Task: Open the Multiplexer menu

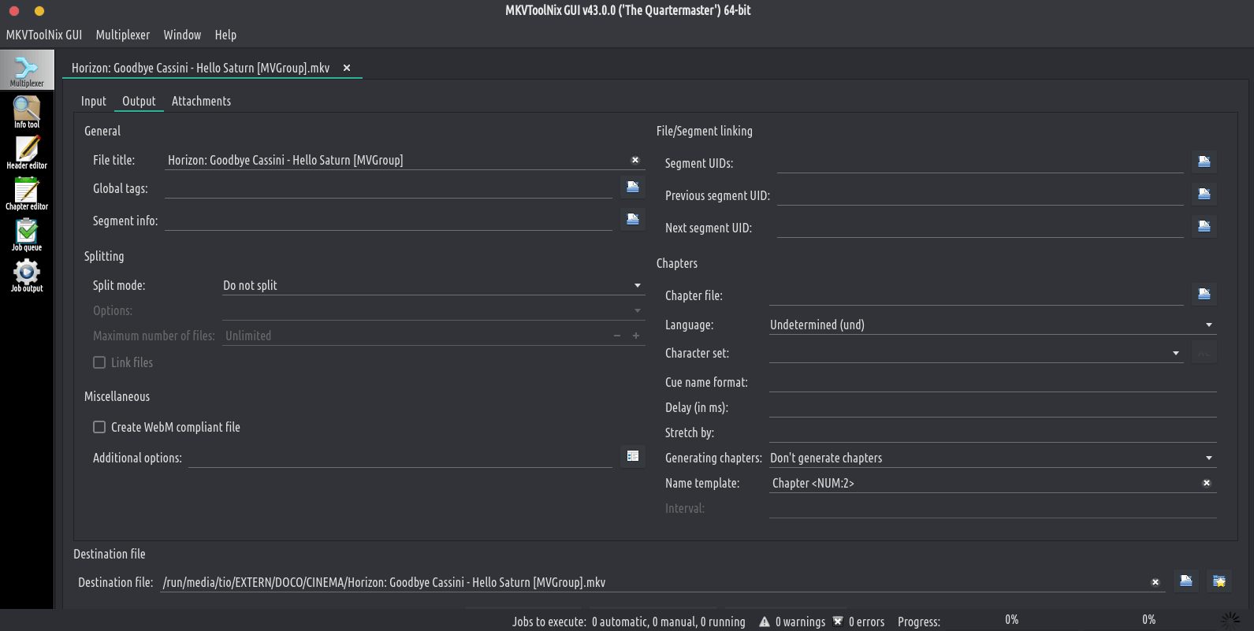Action: pyautogui.click(x=122, y=35)
